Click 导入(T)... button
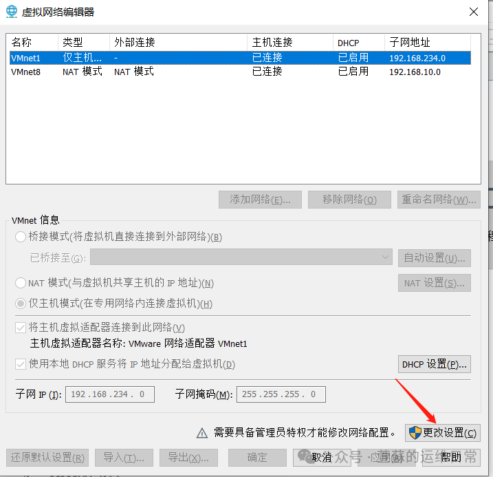Screen dimensions: 493x477 pyautogui.click(x=124, y=458)
